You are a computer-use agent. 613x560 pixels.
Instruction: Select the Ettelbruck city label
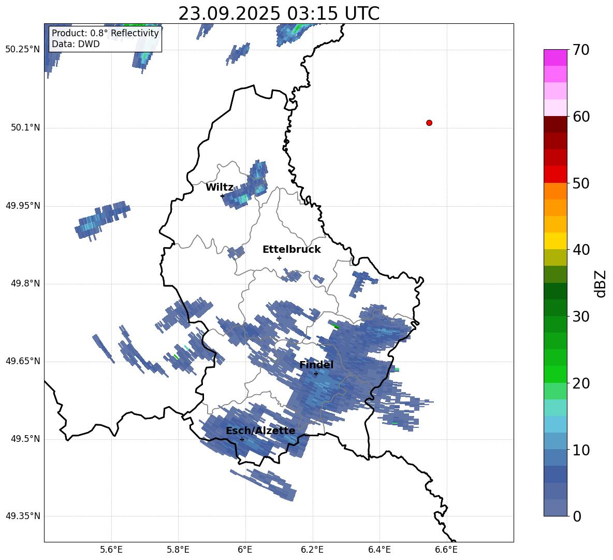tap(291, 250)
